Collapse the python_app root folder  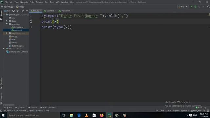4,15
